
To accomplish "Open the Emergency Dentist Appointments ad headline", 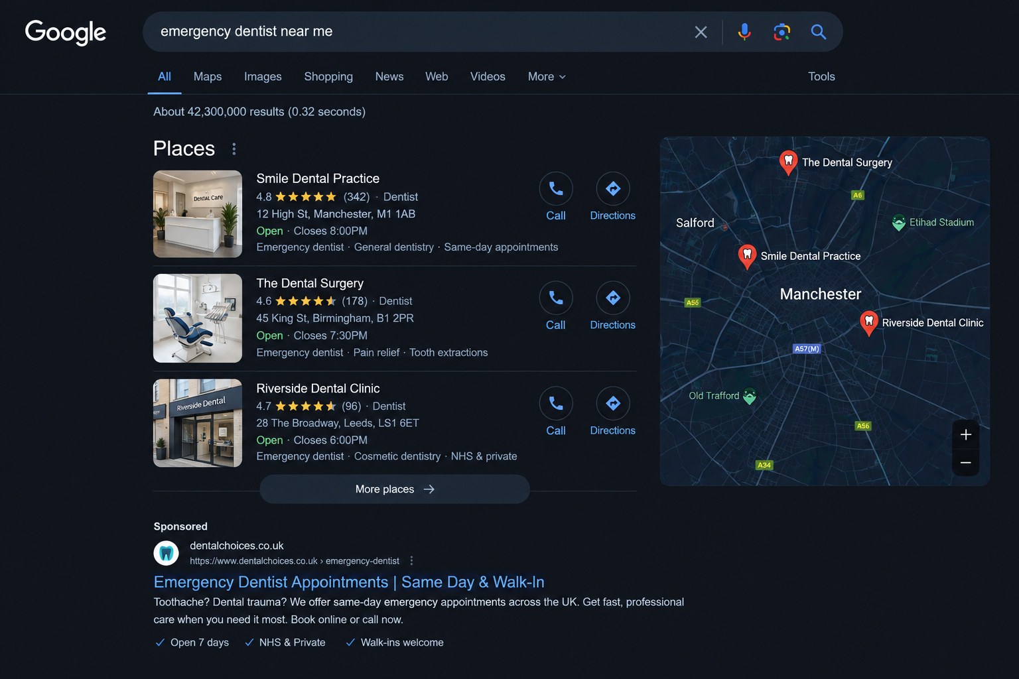I will point(349,582).
